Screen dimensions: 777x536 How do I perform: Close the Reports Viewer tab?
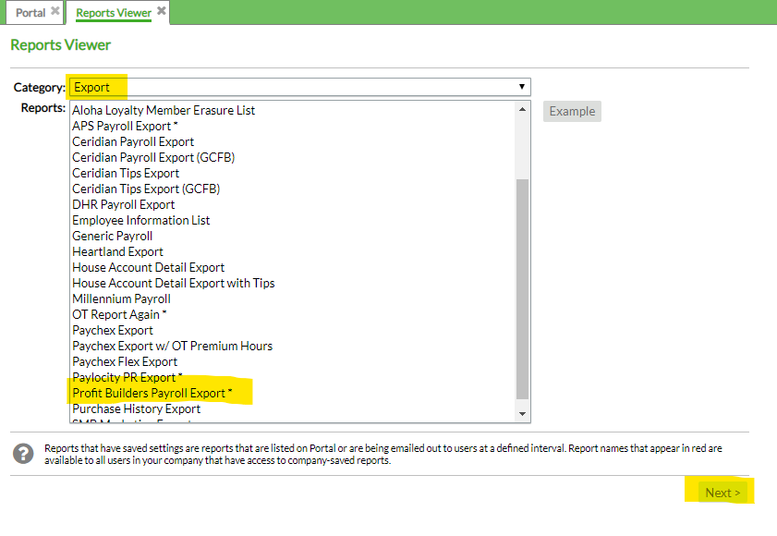click(x=161, y=11)
